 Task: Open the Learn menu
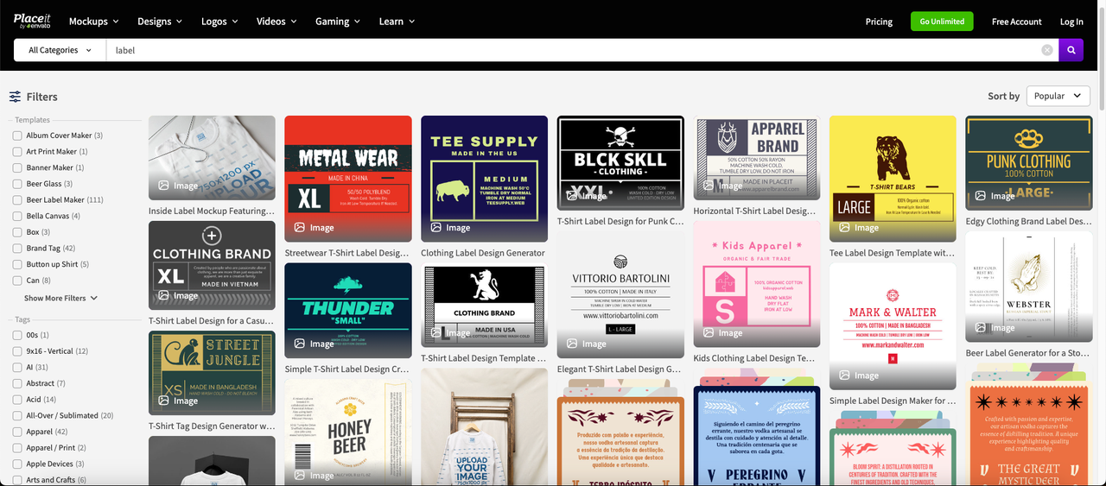click(397, 22)
